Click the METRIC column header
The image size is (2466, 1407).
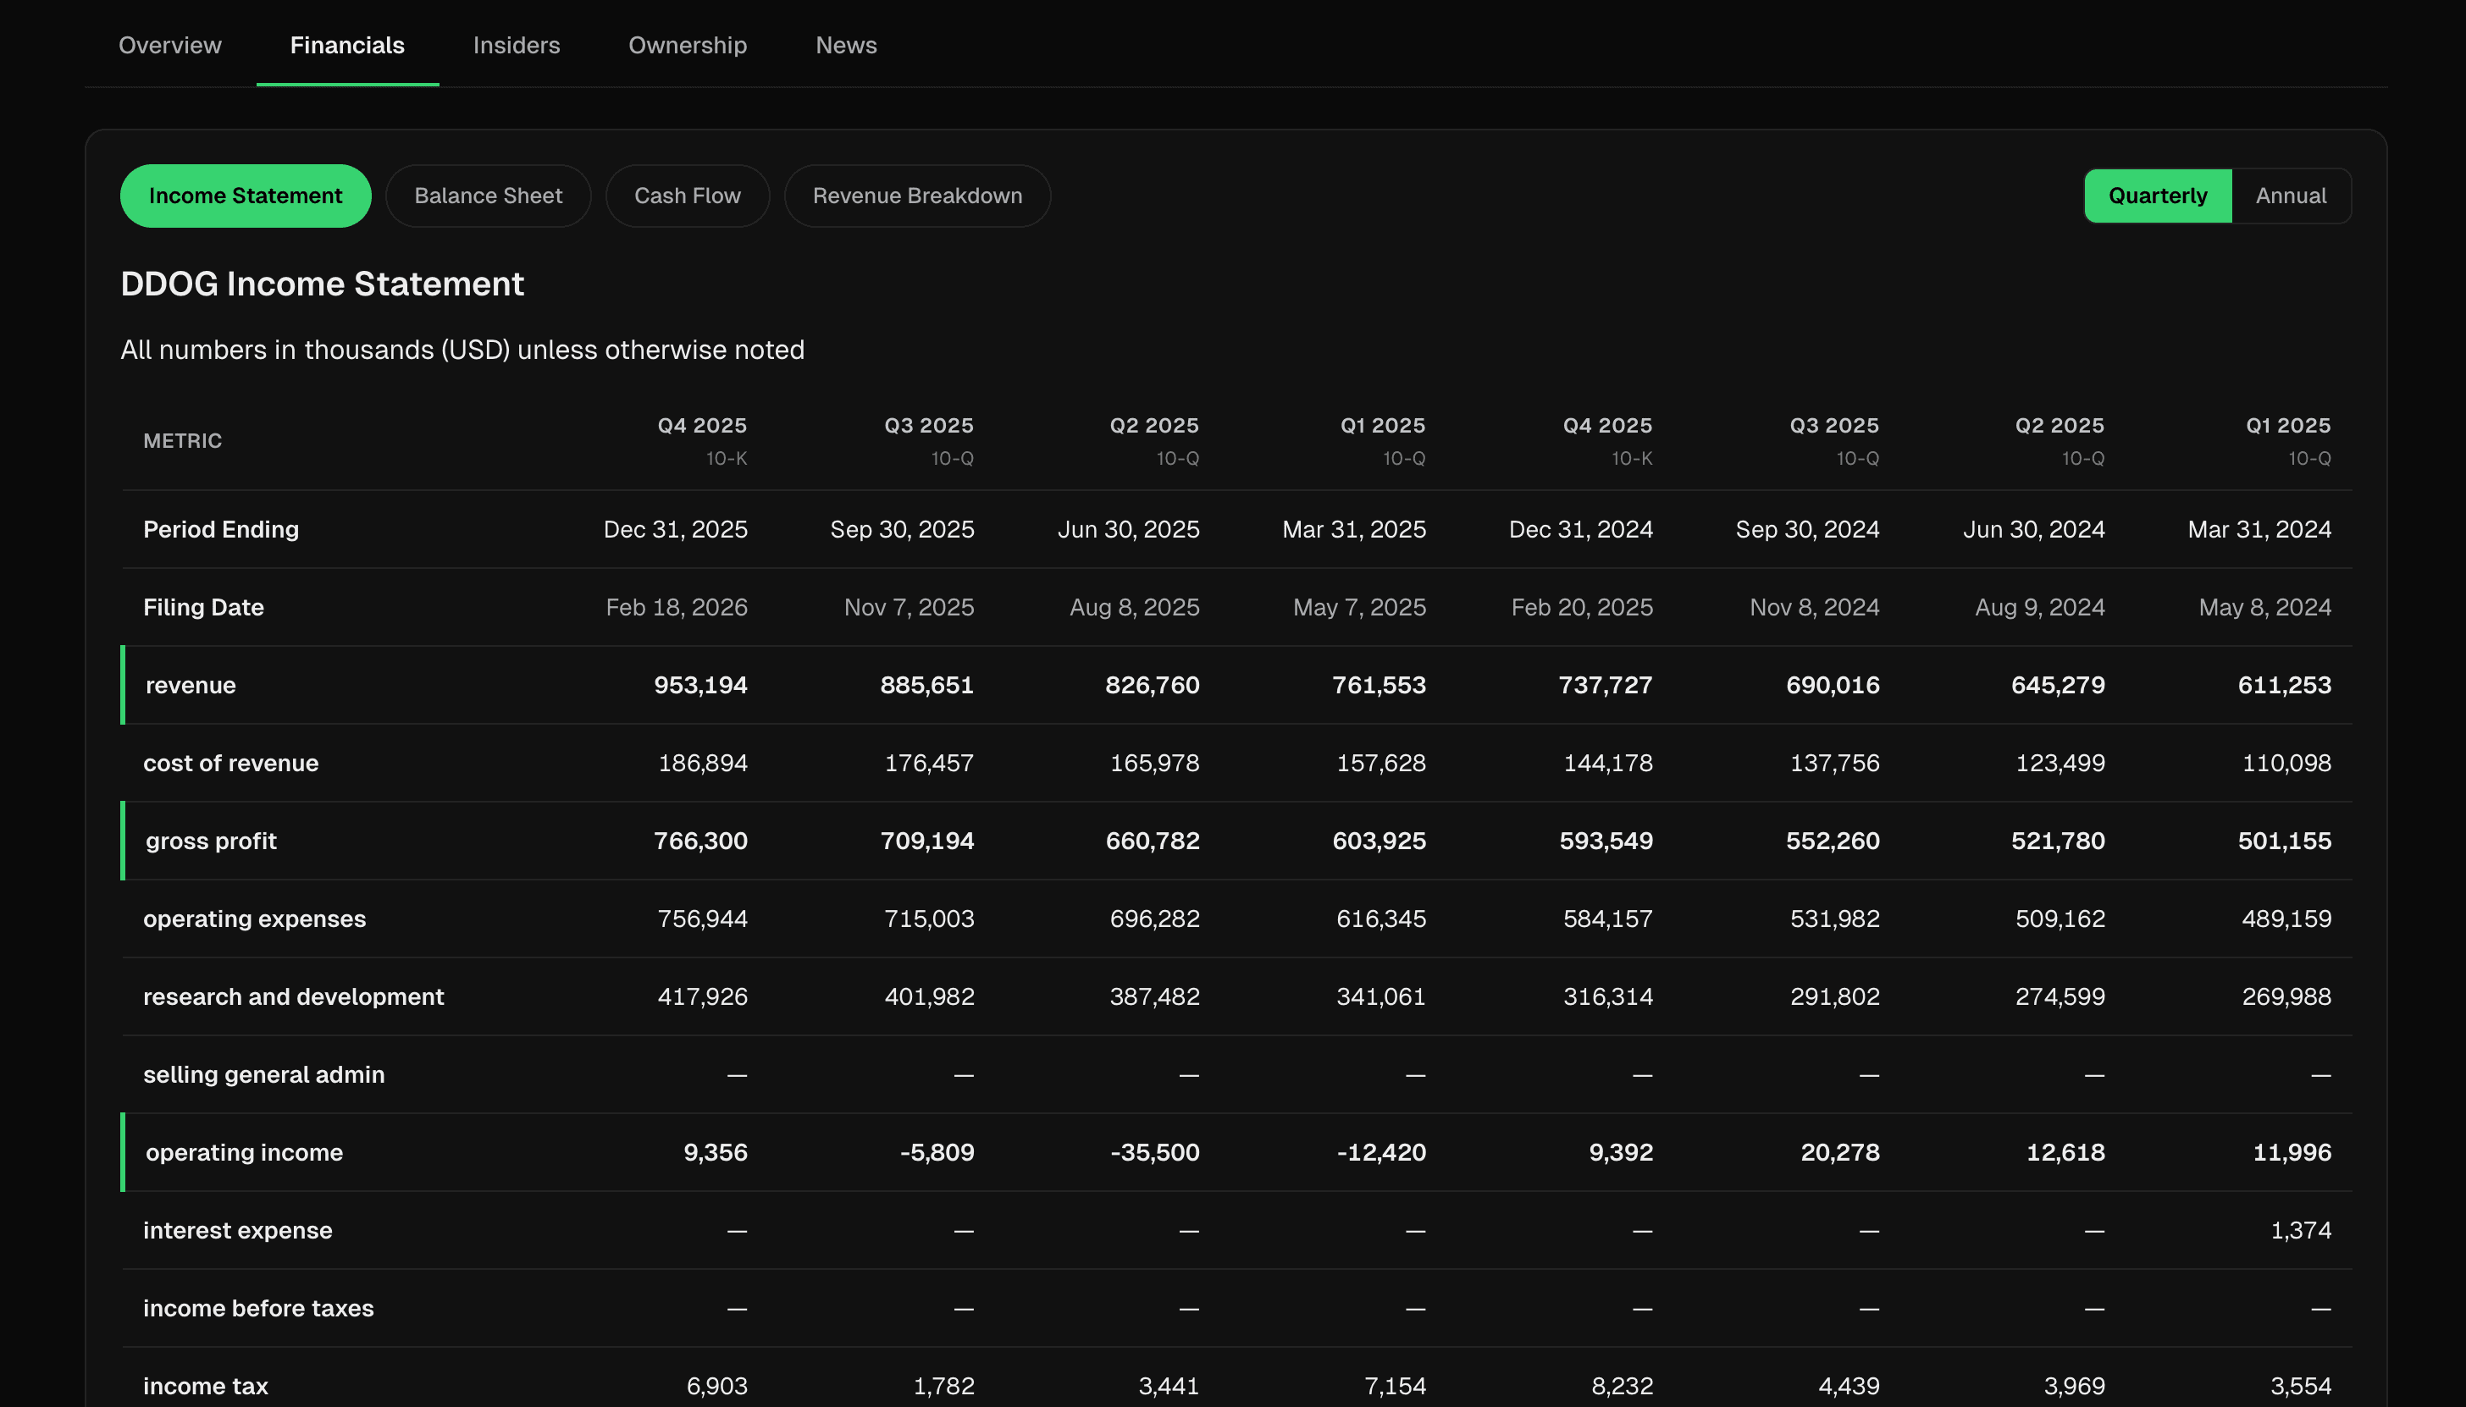point(183,441)
